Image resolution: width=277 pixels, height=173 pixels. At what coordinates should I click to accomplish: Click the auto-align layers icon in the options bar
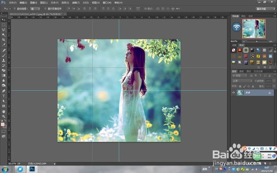coord(138,9)
